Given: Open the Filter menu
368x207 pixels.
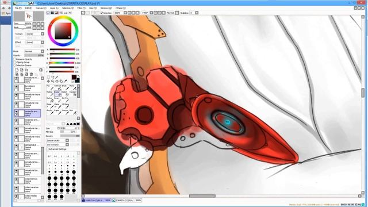Looking at the screenshot, I should (x=81, y=8).
